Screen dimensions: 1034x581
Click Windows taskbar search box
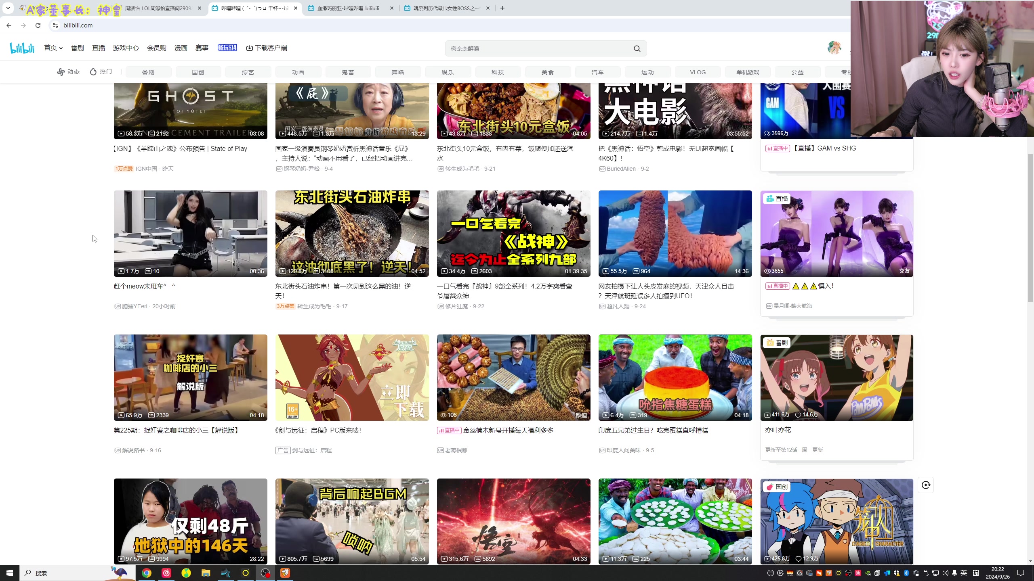click(x=77, y=573)
